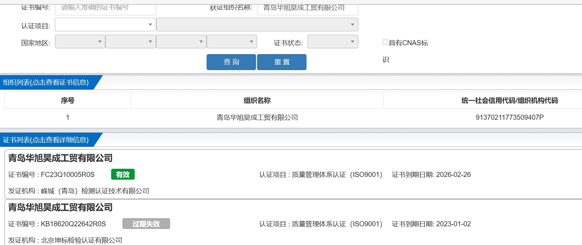This screenshot has height=245, width=582.
Task: Open the fourth 国家地区 dropdown
Action: [232, 42]
